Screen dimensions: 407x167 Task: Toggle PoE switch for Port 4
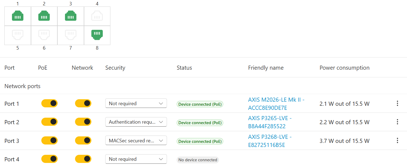[49, 159]
